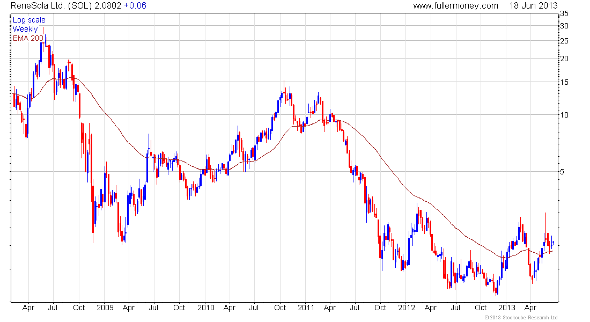
Task: Click the Apr label right after 2009
Action: (x=129, y=308)
